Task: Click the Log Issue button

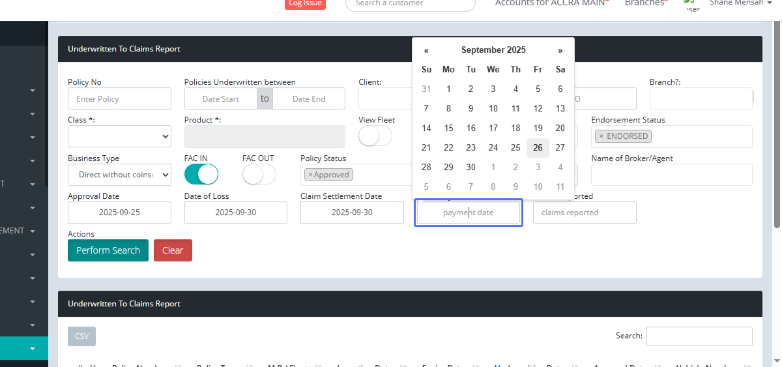Action: click(305, 3)
